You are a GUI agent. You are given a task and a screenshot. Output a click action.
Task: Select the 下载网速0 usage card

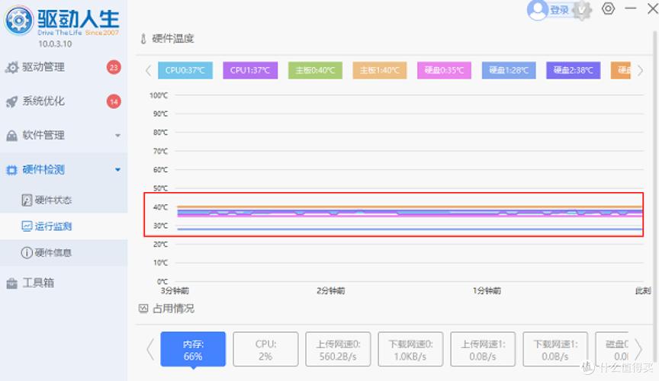[x=410, y=350]
